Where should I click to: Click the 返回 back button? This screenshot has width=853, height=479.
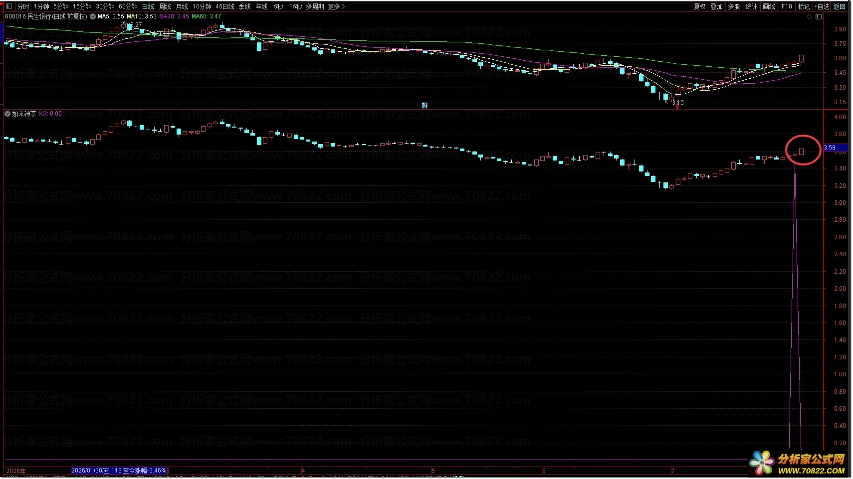coord(840,6)
